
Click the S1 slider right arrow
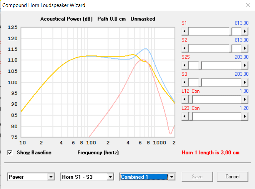(x=245, y=31)
